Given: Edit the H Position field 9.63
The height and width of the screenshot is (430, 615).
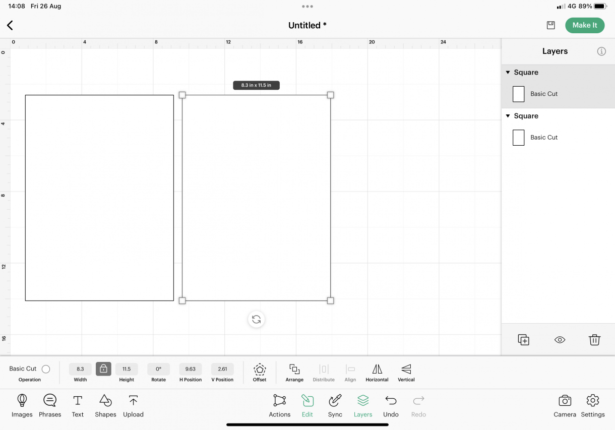Looking at the screenshot, I should [x=191, y=369].
